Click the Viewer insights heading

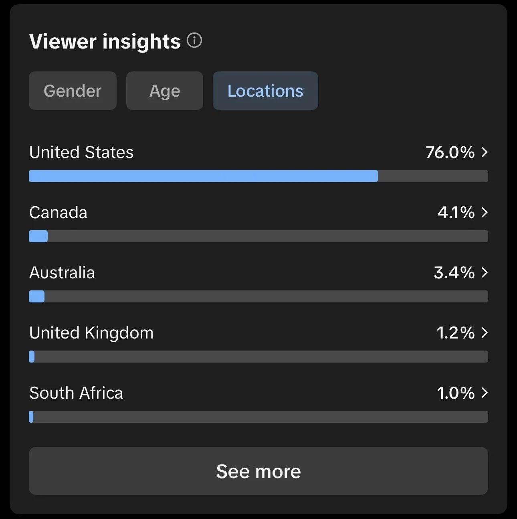point(105,41)
